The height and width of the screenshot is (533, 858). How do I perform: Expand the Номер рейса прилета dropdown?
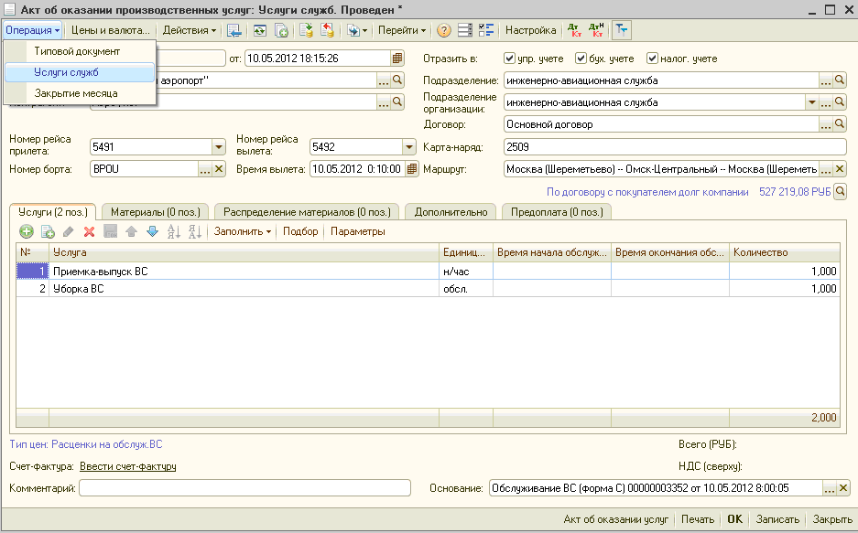[219, 146]
